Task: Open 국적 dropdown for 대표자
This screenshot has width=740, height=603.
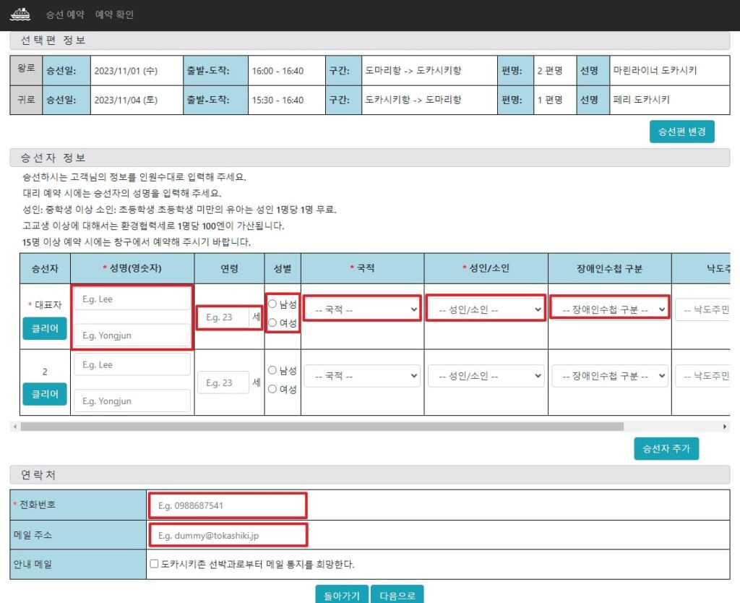Action: click(362, 309)
